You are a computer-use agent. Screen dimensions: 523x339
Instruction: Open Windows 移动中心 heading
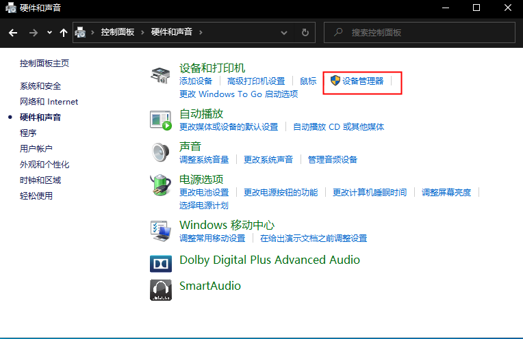pos(227,225)
